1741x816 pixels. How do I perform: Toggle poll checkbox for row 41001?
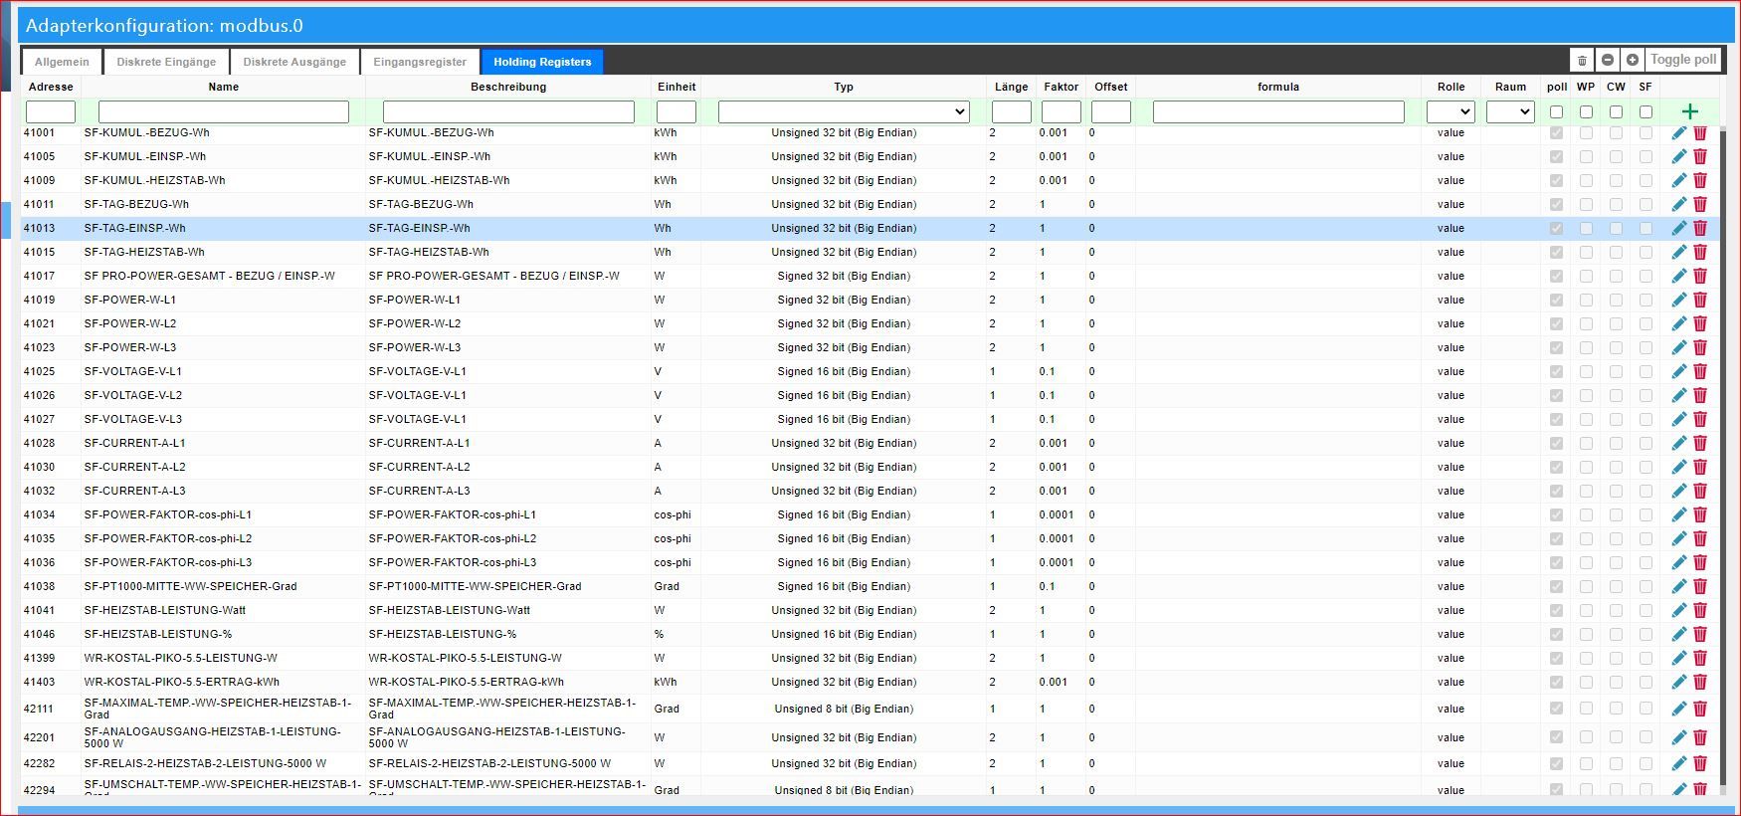[1557, 132]
